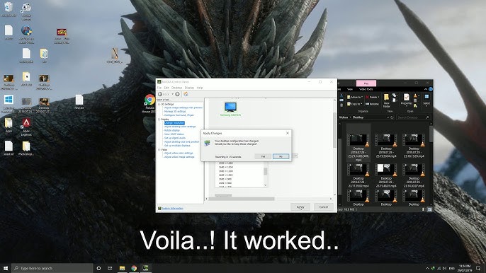Click No in Apply Changes dialog
The width and height of the screenshot is (486, 273).
coord(281,156)
